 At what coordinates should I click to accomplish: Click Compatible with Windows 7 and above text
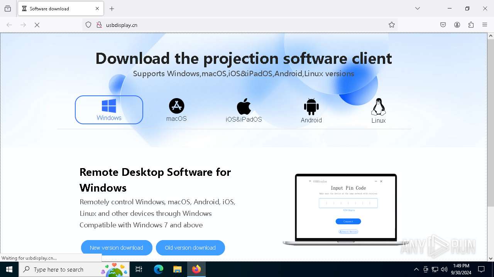141,225
